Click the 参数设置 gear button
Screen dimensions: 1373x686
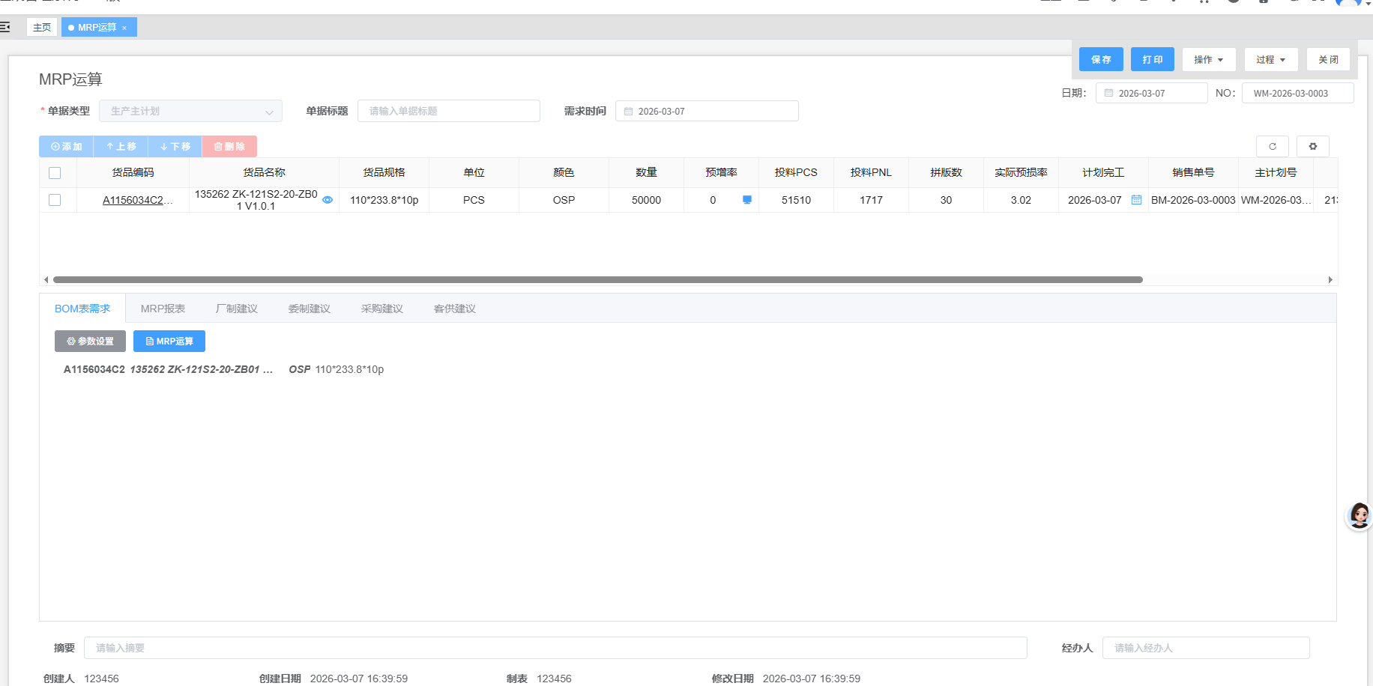(x=90, y=342)
